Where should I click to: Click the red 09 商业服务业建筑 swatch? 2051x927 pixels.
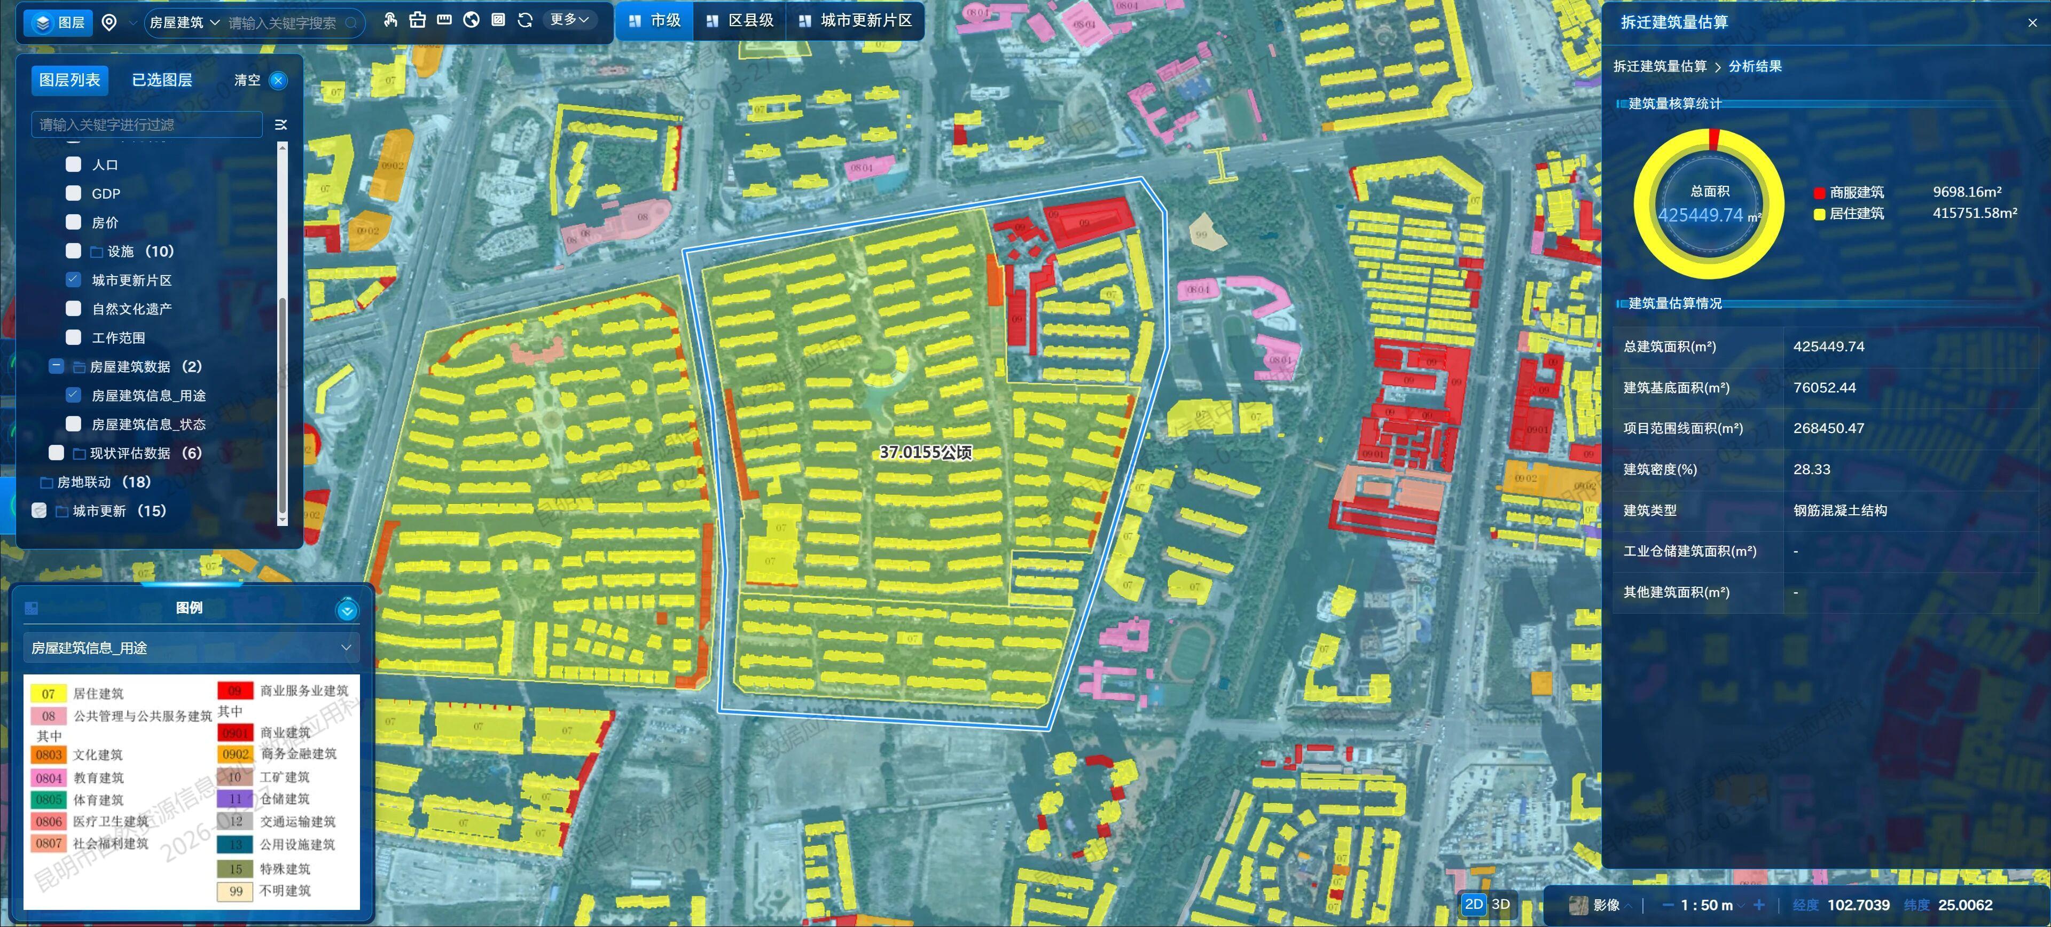coord(235,690)
